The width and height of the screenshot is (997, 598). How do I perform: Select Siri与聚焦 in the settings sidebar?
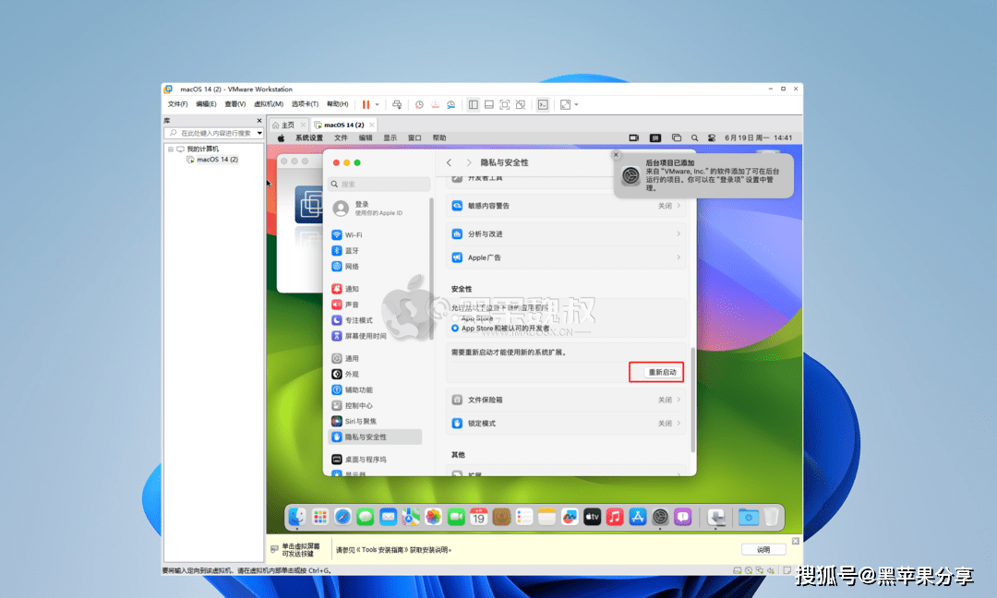pyautogui.click(x=375, y=422)
